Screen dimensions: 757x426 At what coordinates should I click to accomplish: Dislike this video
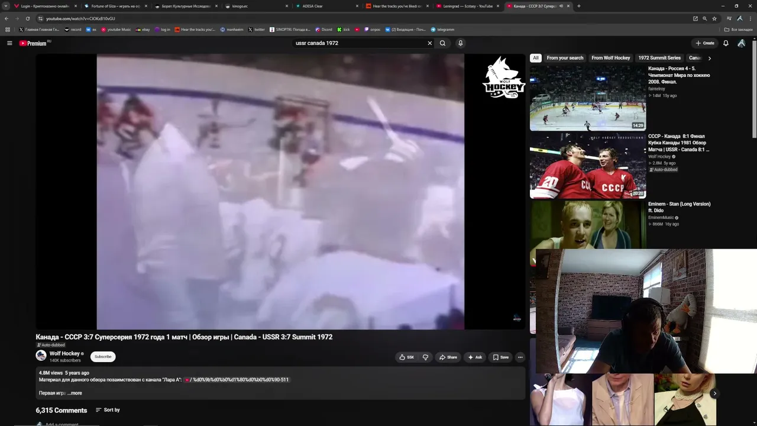coord(425,357)
